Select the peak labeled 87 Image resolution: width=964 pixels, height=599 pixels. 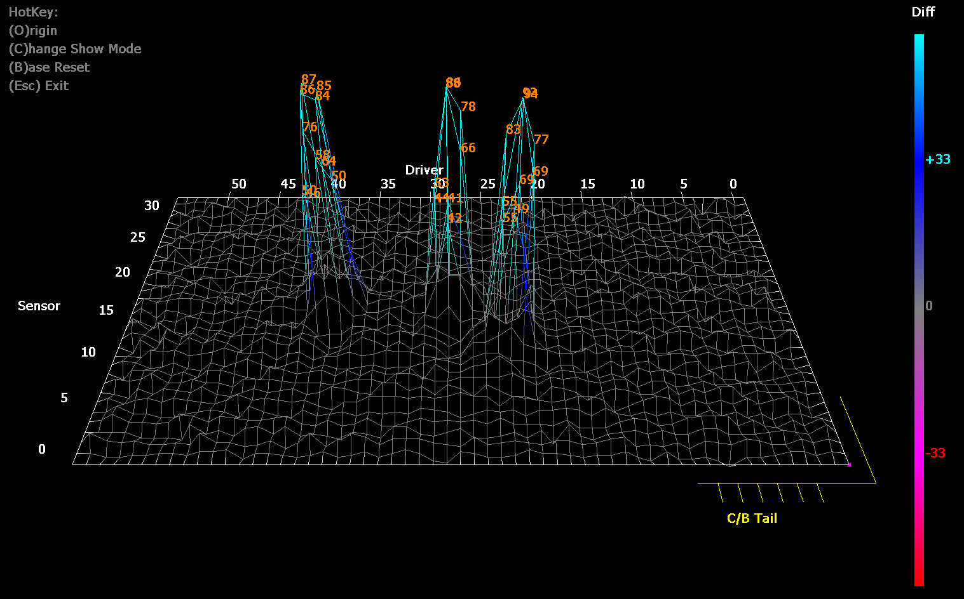[x=309, y=79]
